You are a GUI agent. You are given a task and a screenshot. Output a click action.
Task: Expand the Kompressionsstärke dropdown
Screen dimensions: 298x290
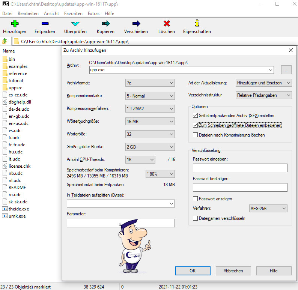(150, 96)
